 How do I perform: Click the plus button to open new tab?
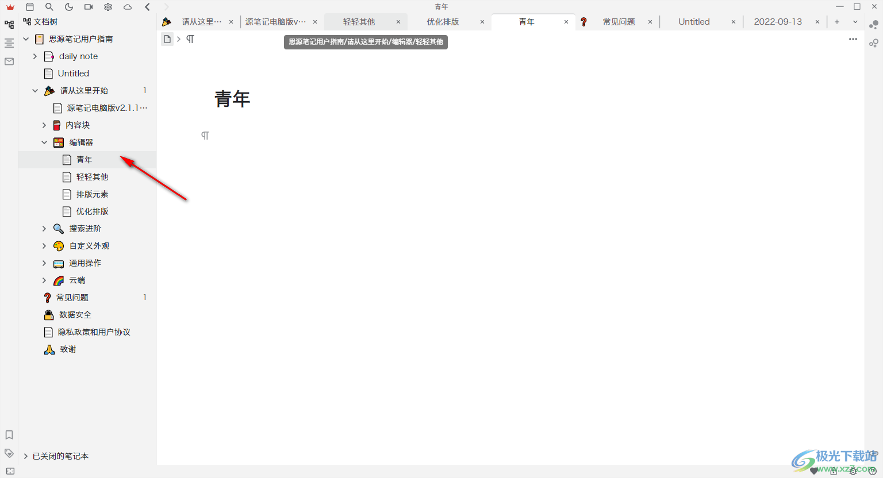coord(836,21)
